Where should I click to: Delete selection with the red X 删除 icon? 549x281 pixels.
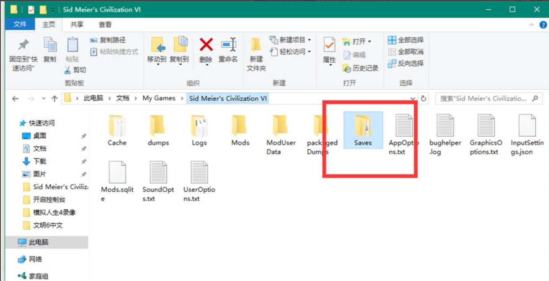pos(206,45)
